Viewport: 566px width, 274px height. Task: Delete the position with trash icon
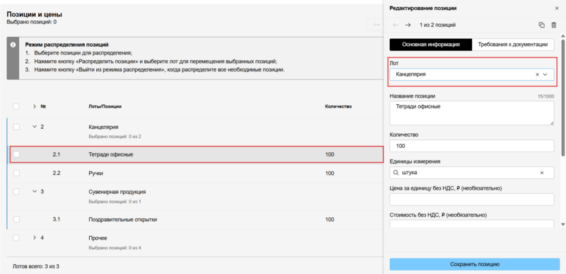tap(554, 25)
